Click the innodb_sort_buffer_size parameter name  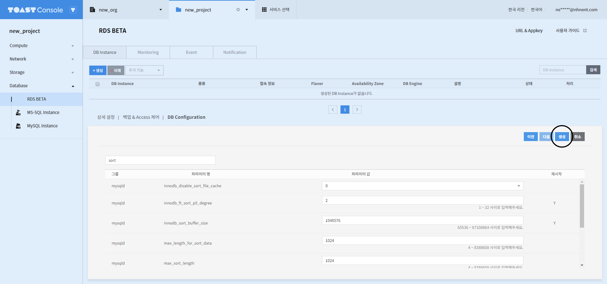click(186, 223)
